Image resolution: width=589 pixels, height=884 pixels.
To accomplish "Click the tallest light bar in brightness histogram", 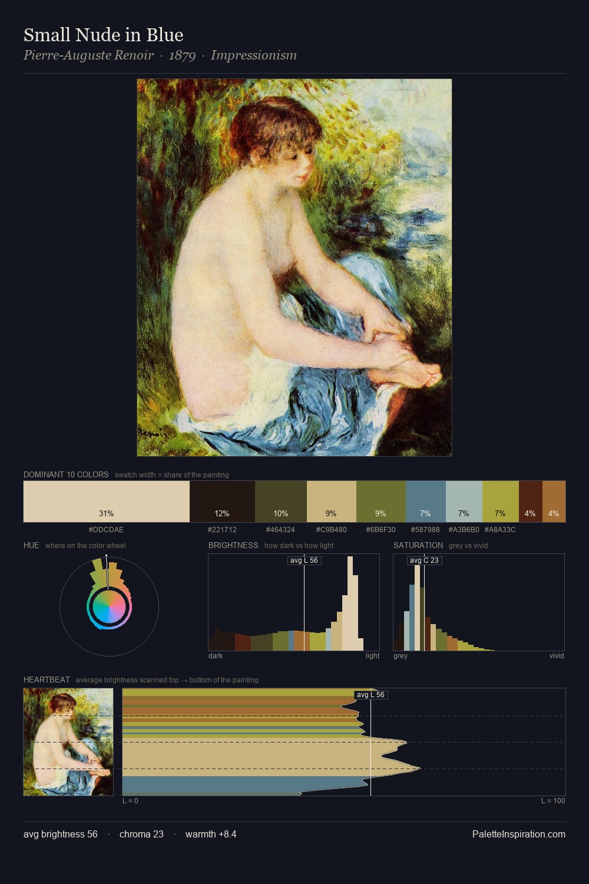I will 350,604.
